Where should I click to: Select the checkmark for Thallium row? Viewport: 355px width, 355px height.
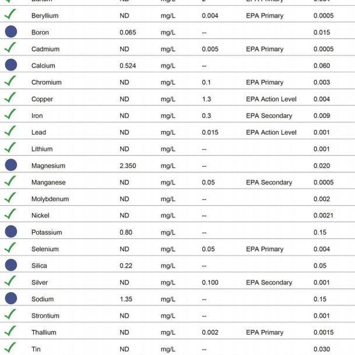pyautogui.click(x=9, y=331)
